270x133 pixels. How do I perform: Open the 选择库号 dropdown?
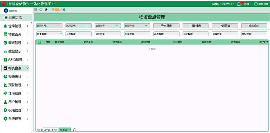point(49,26)
